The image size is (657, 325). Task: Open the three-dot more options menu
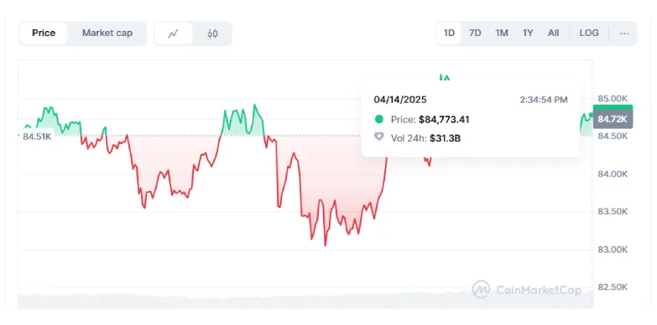point(624,34)
